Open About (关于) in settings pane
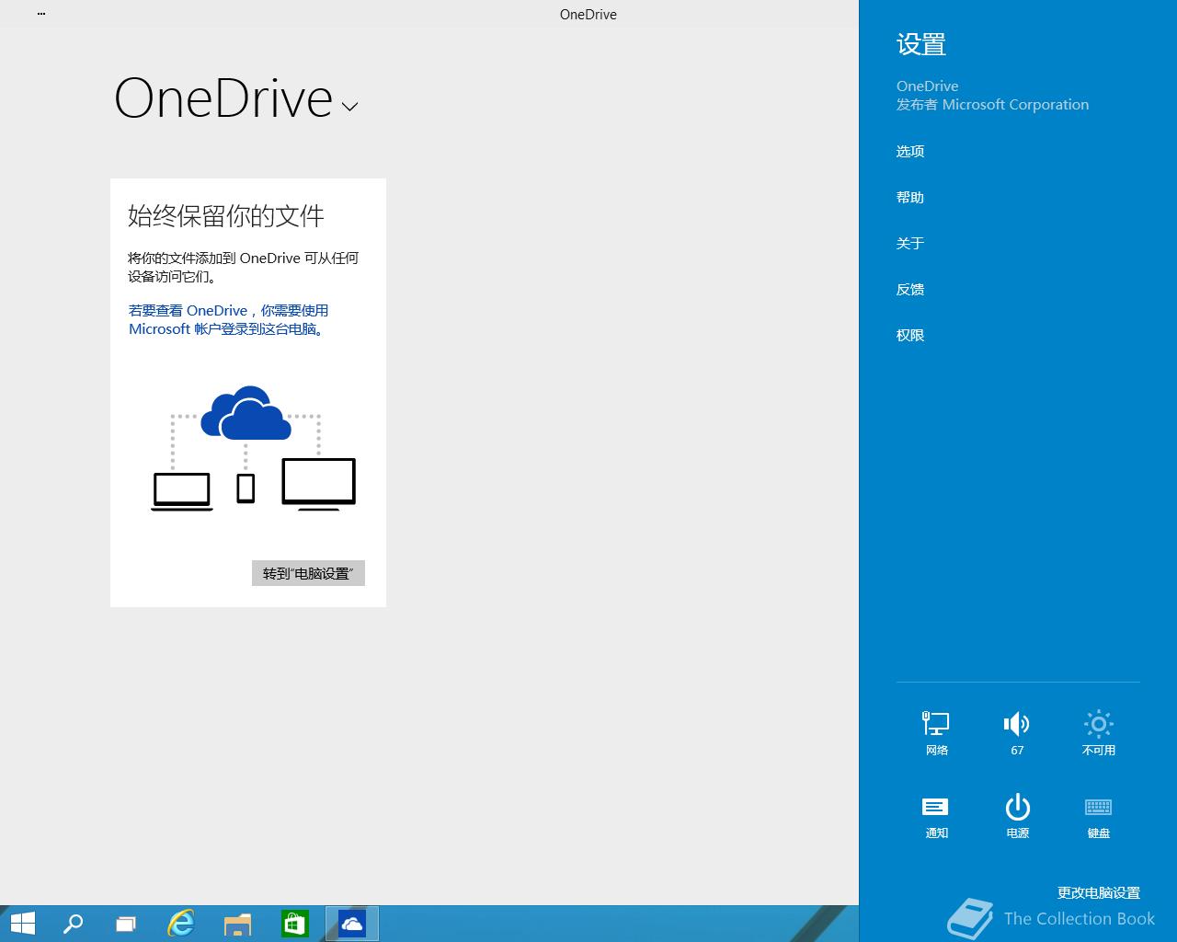This screenshot has height=942, width=1177. point(910,243)
